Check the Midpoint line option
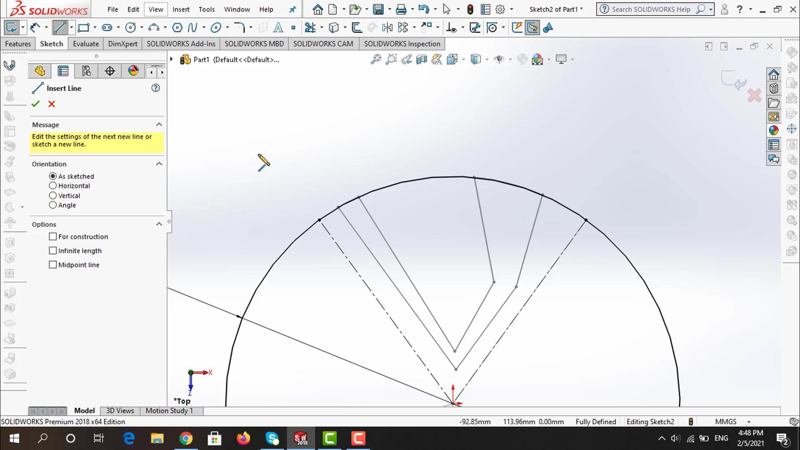The width and height of the screenshot is (800, 450). pos(53,265)
